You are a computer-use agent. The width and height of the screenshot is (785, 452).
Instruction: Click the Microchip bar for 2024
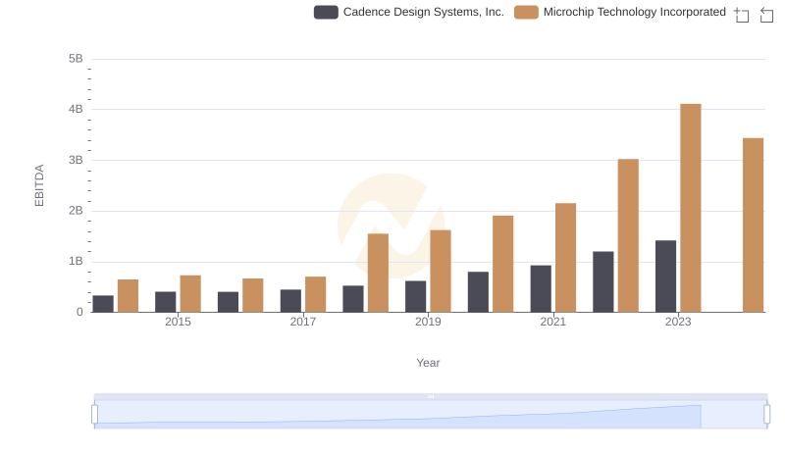[x=753, y=226]
